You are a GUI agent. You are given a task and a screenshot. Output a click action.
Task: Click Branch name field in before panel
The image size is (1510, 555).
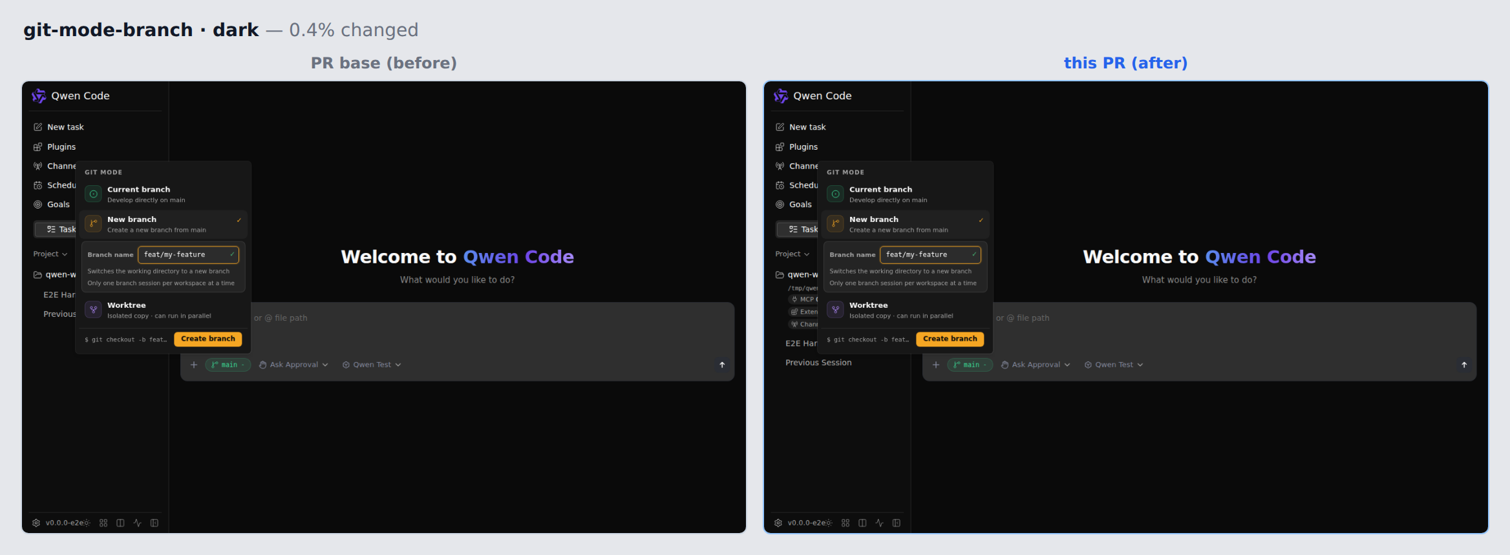click(188, 255)
